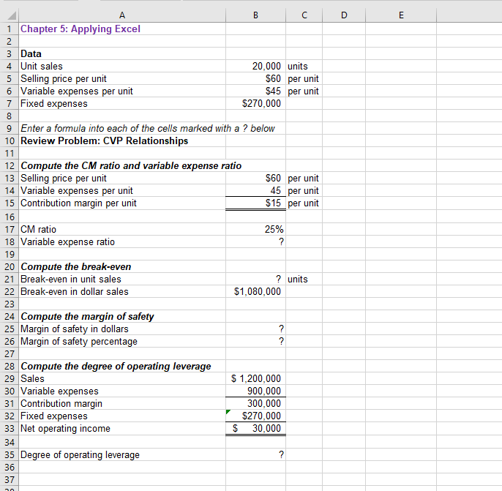Select column A header

[x=122, y=15]
